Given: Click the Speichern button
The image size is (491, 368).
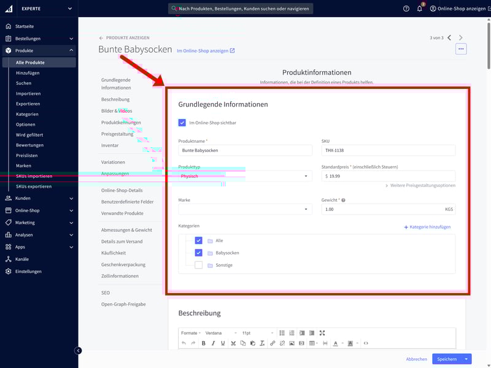Looking at the screenshot, I should click(x=446, y=359).
